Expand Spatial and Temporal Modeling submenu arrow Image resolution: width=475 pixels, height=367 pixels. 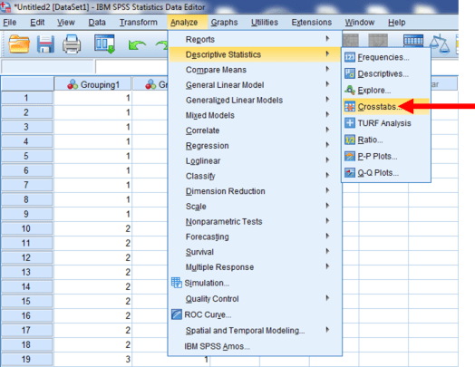pyautogui.click(x=327, y=330)
